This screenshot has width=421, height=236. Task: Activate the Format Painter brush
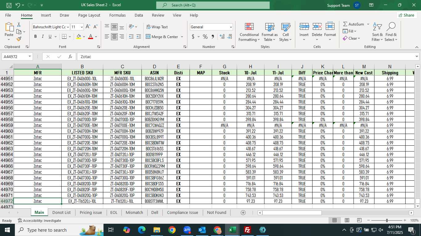click(x=19, y=39)
